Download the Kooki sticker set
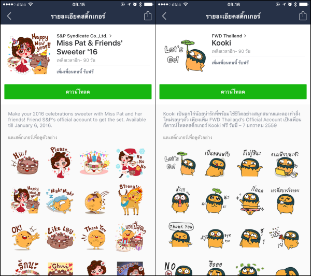Image resolution: width=311 pixels, height=276 pixels. [x=233, y=92]
